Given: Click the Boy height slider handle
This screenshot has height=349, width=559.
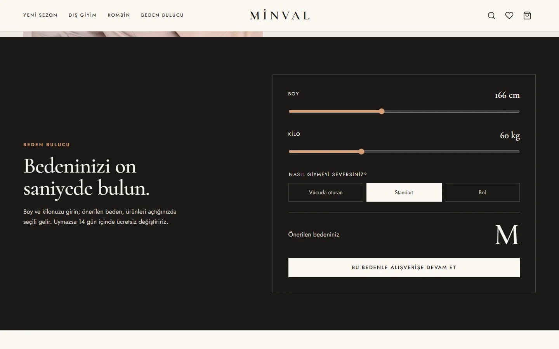Looking at the screenshot, I should [x=382, y=111].
